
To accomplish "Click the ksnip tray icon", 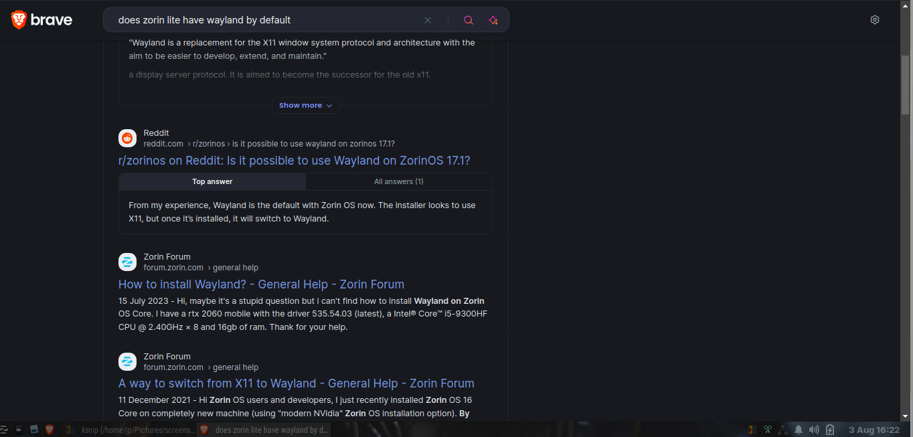I will [752, 430].
